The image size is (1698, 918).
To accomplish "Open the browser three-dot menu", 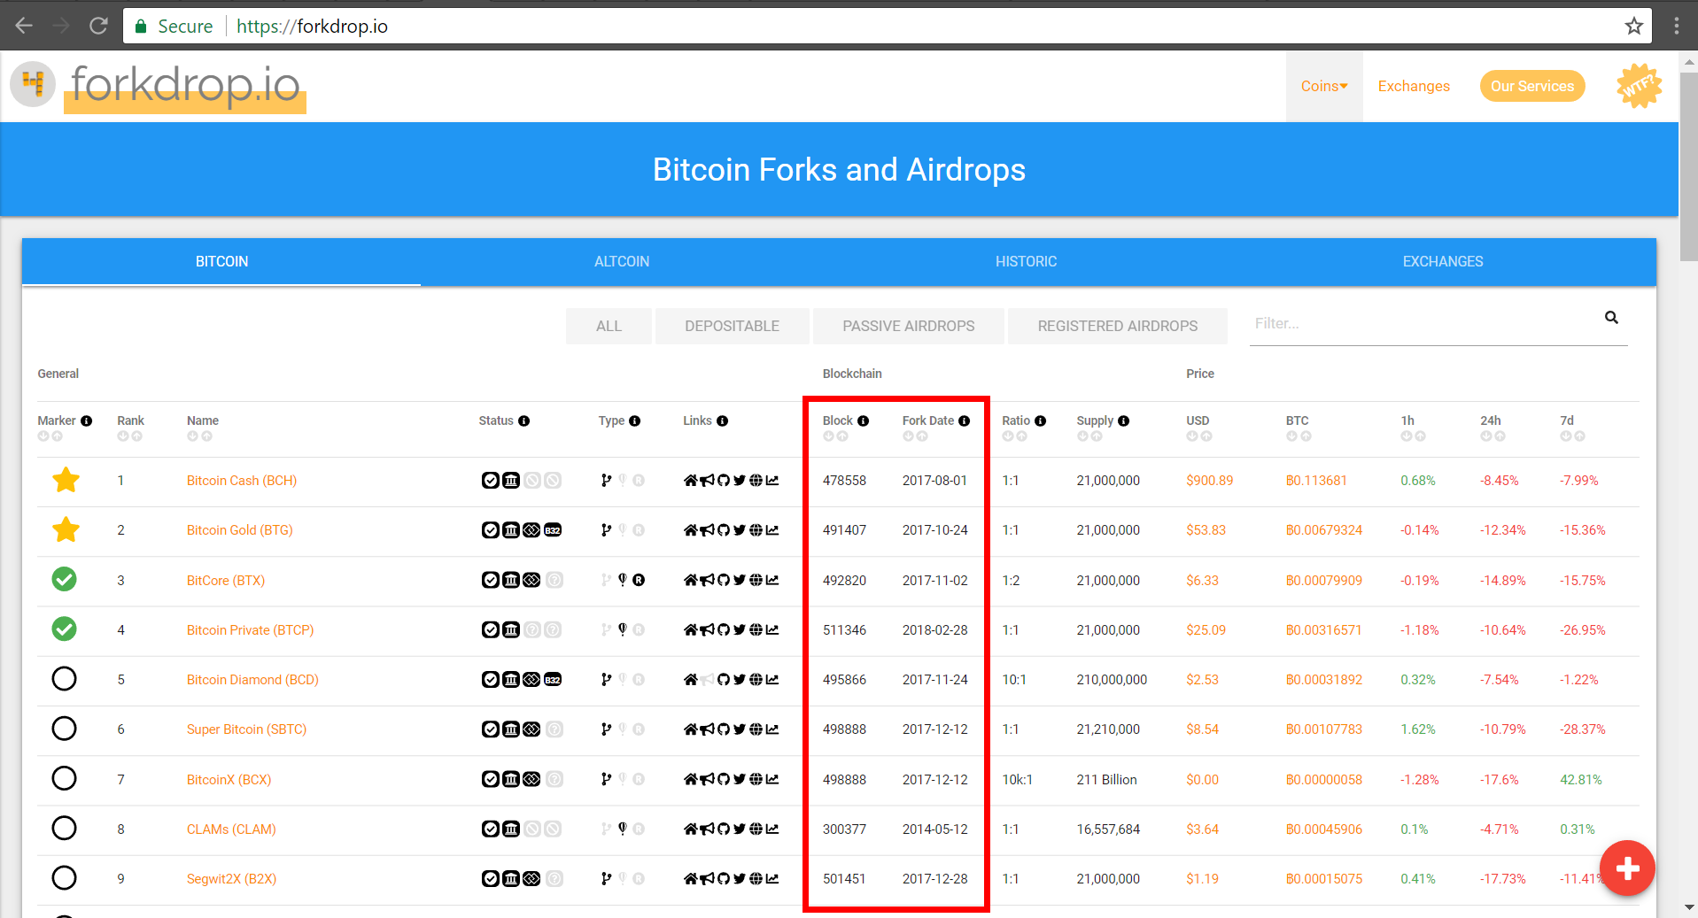I will [1676, 26].
